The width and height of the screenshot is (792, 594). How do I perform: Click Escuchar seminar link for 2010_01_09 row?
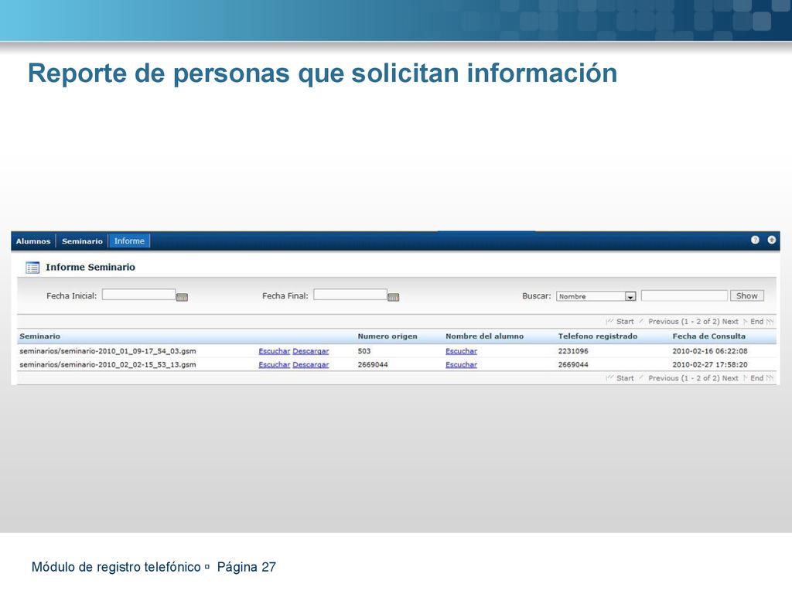(275, 351)
